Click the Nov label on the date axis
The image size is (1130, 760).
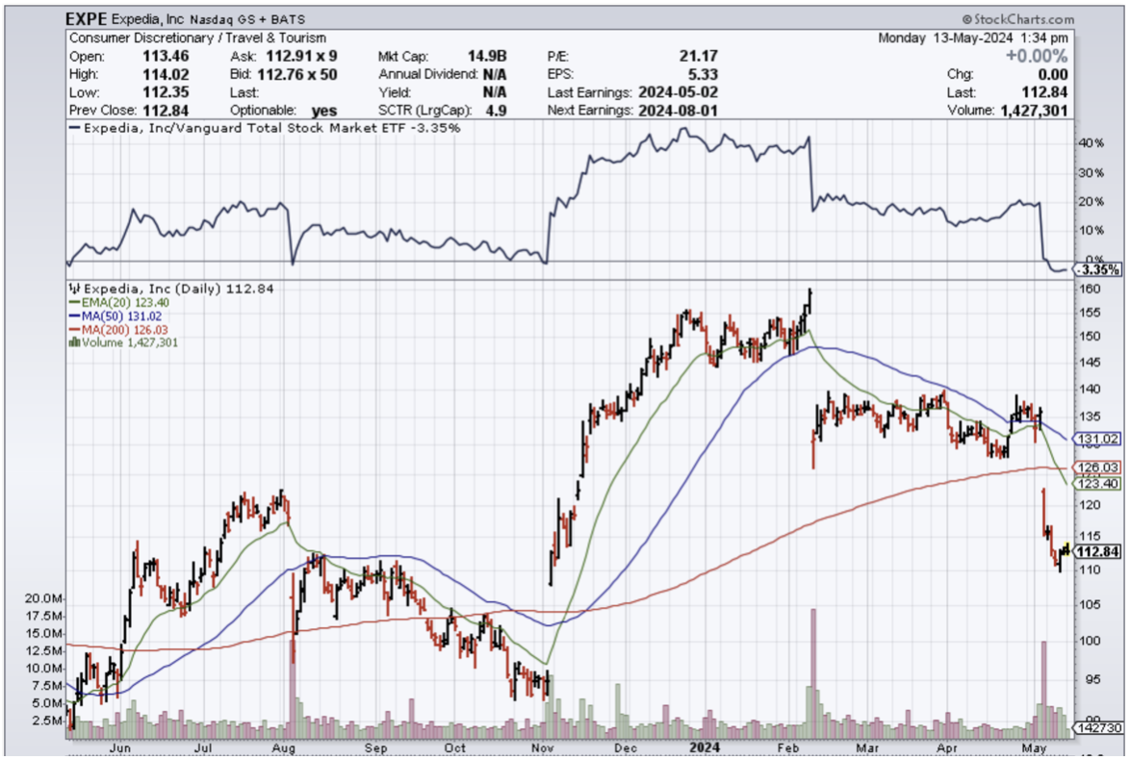[543, 747]
